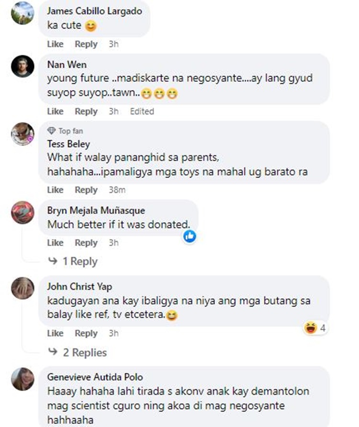This screenshot has width=359, height=427.
Task: Open James Cabillo Largado's profile picture
Action: 22,13
